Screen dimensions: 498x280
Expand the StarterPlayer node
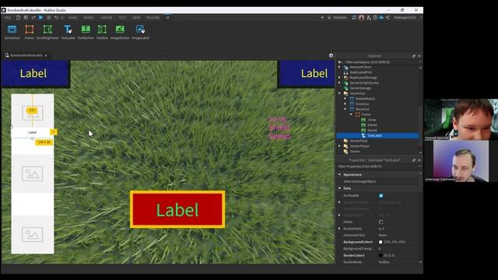pyautogui.click(x=339, y=146)
